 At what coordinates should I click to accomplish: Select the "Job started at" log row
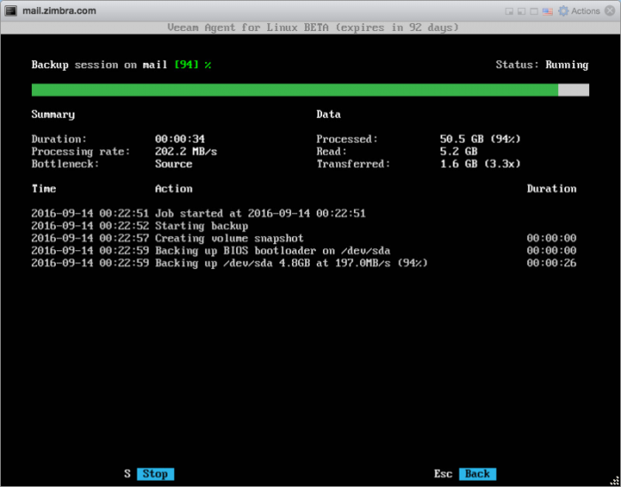click(x=304, y=214)
